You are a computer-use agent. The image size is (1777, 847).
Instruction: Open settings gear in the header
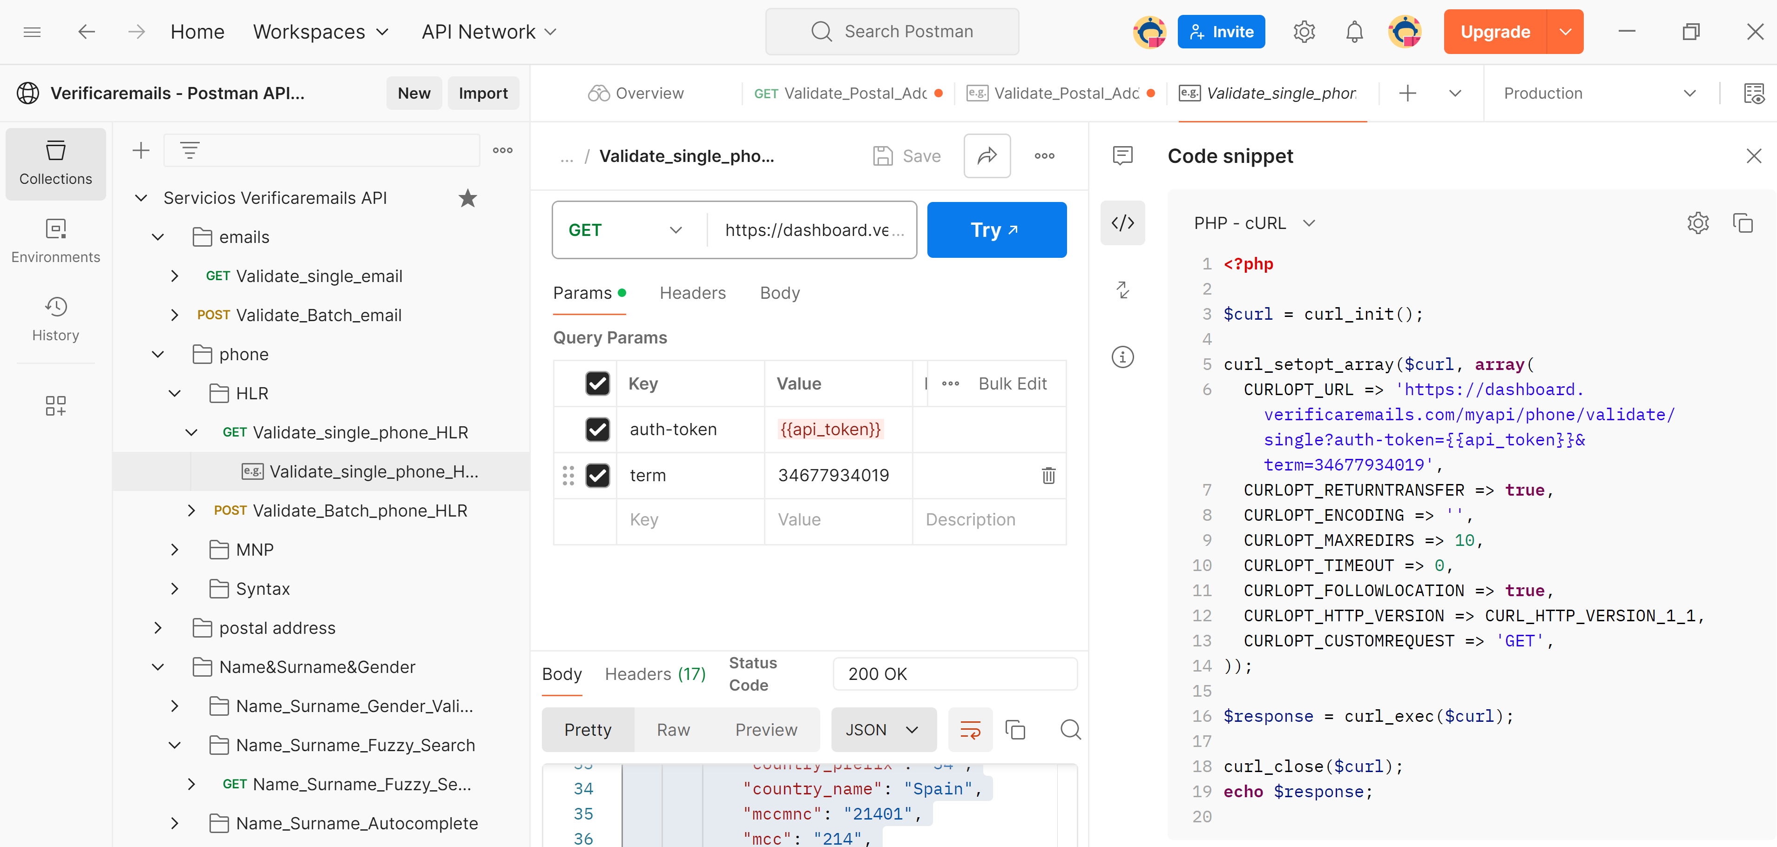[x=1304, y=32]
